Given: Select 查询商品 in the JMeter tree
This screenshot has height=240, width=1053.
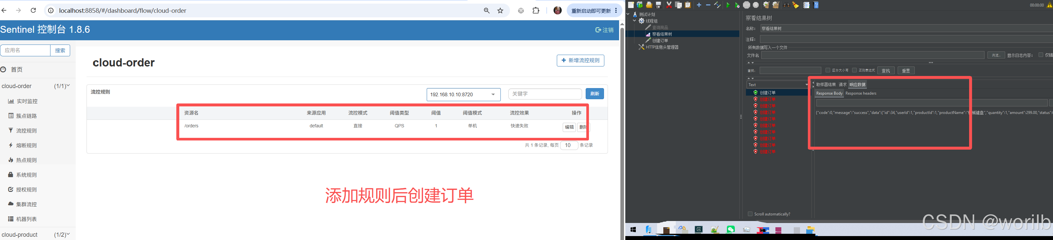Looking at the screenshot, I should pyautogui.click(x=660, y=28).
